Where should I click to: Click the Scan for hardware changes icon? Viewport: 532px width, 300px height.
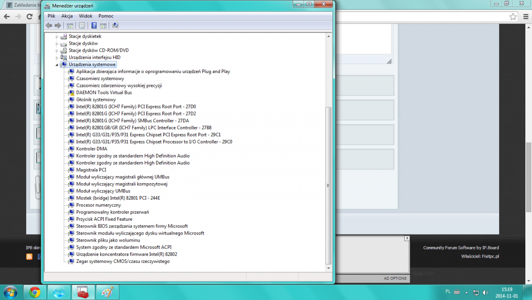click(x=115, y=25)
